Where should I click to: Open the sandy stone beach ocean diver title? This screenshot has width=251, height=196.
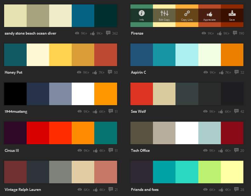click(x=30, y=33)
